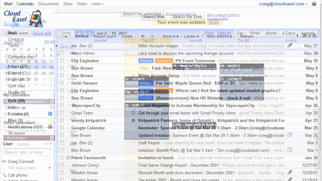The width and height of the screenshot is (322, 181).
Task: Check the Johnson Cheryl email checkbox
Action: pyautogui.click(x=62, y=165)
